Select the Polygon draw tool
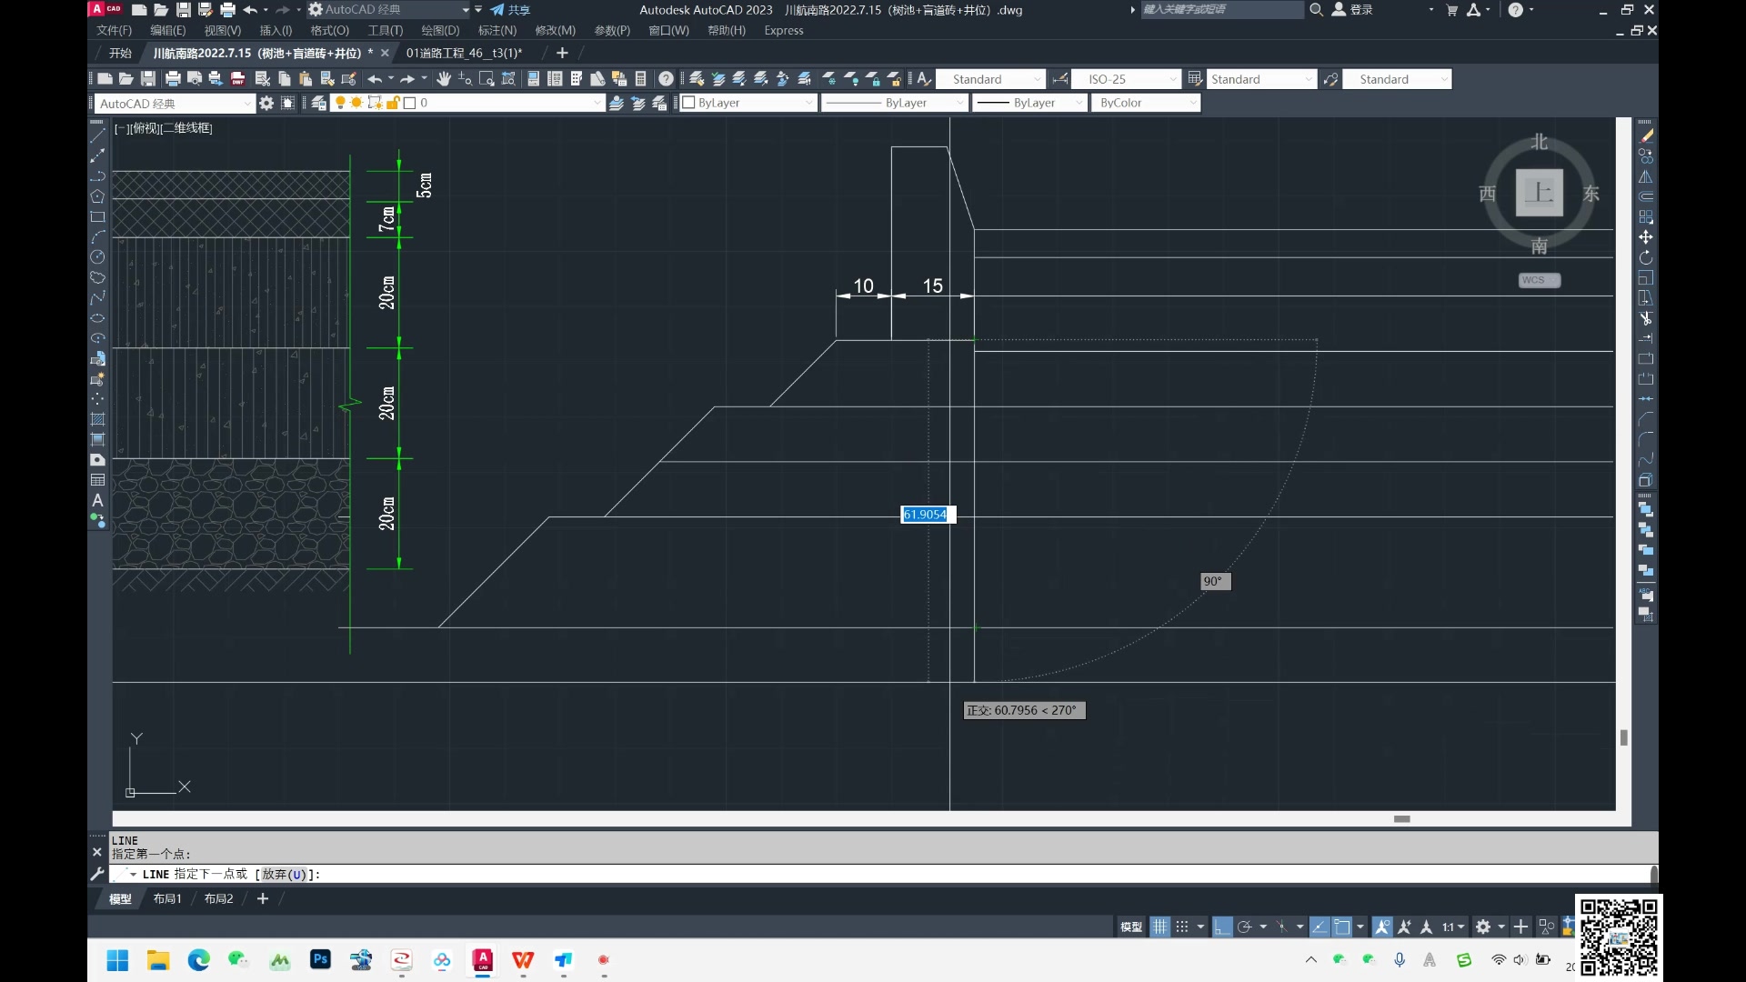The width and height of the screenshot is (1746, 982). coord(97,196)
